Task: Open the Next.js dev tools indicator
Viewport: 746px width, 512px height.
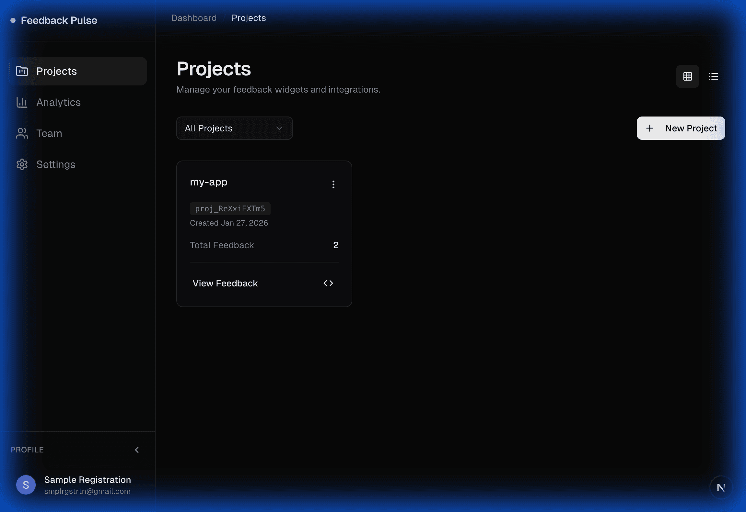Action: 721,486
